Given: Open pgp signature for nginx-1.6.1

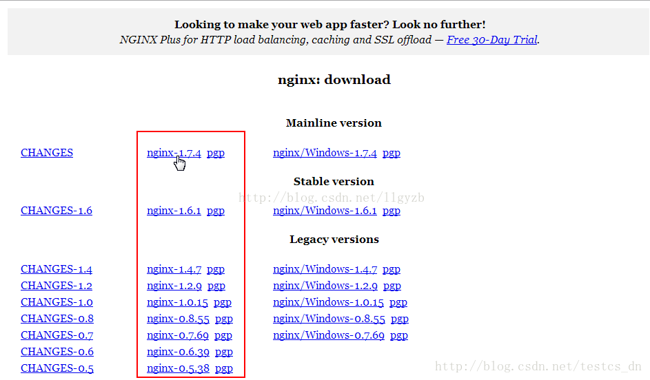Looking at the screenshot, I should (216, 211).
